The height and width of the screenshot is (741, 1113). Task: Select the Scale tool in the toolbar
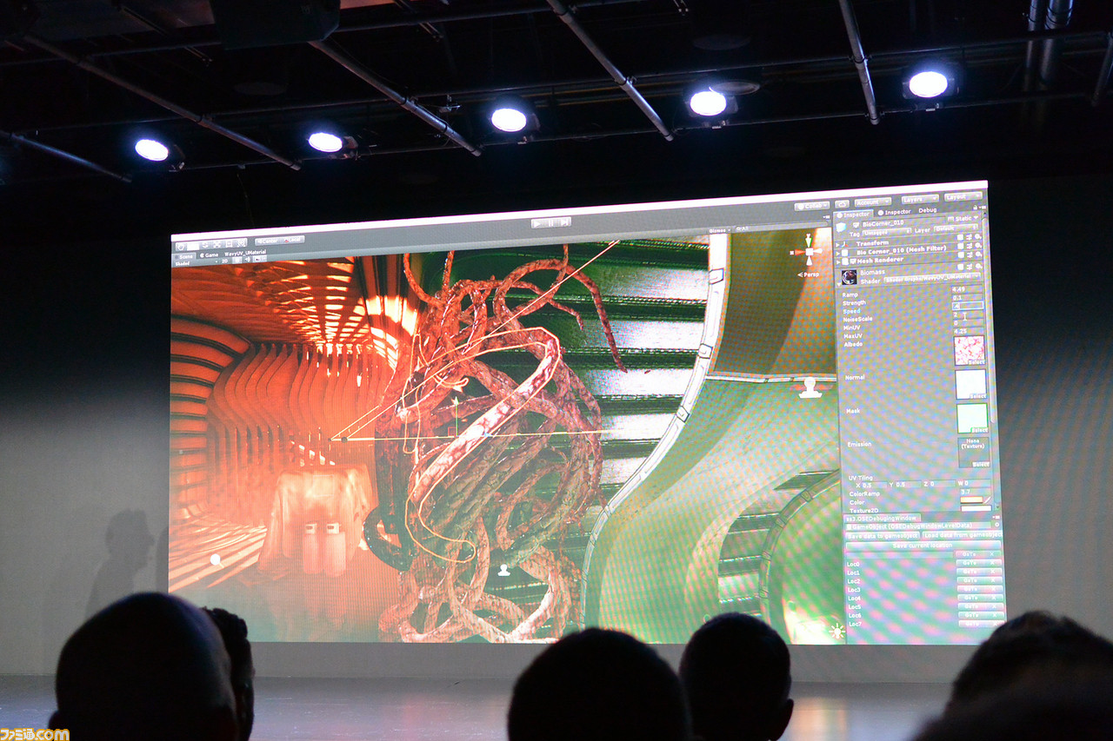(x=217, y=245)
